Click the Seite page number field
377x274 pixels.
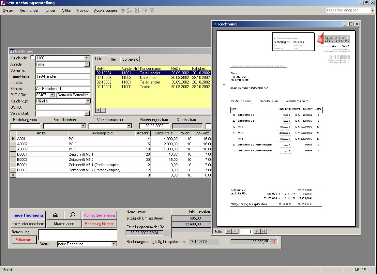(246, 231)
